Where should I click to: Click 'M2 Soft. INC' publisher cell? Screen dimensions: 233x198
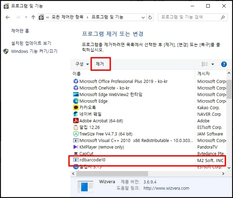tap(210, 161)
